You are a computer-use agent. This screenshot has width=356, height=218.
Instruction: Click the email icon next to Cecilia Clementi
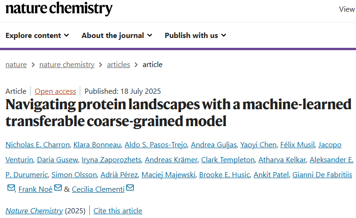pyautogui.click(x=130, y=188)
